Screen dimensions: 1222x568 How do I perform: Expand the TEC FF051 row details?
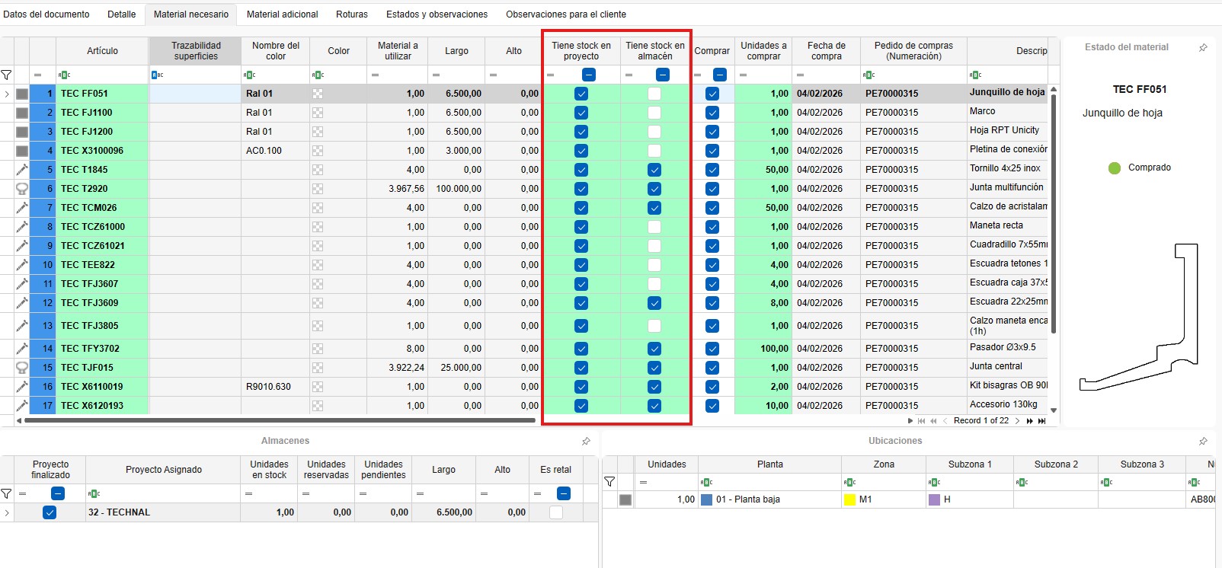click(7, 94)
